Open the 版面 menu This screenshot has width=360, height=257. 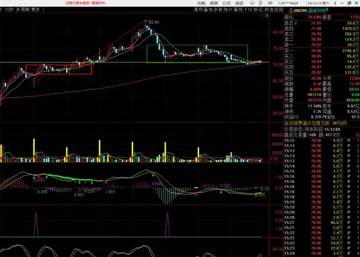214,3
